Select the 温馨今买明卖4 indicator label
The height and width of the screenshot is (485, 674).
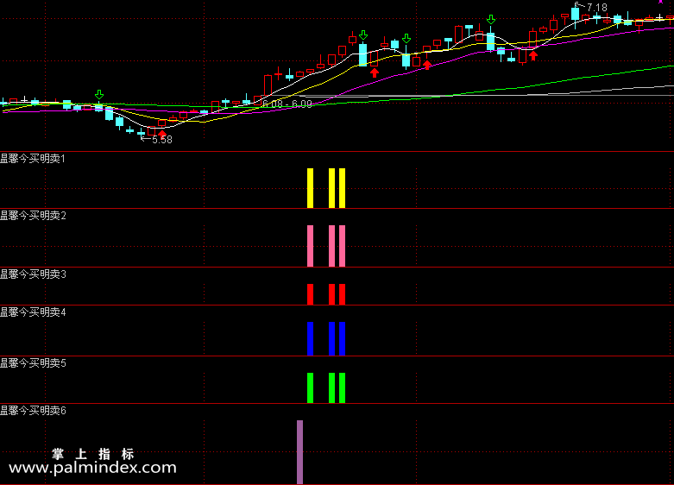click(33, 312)
